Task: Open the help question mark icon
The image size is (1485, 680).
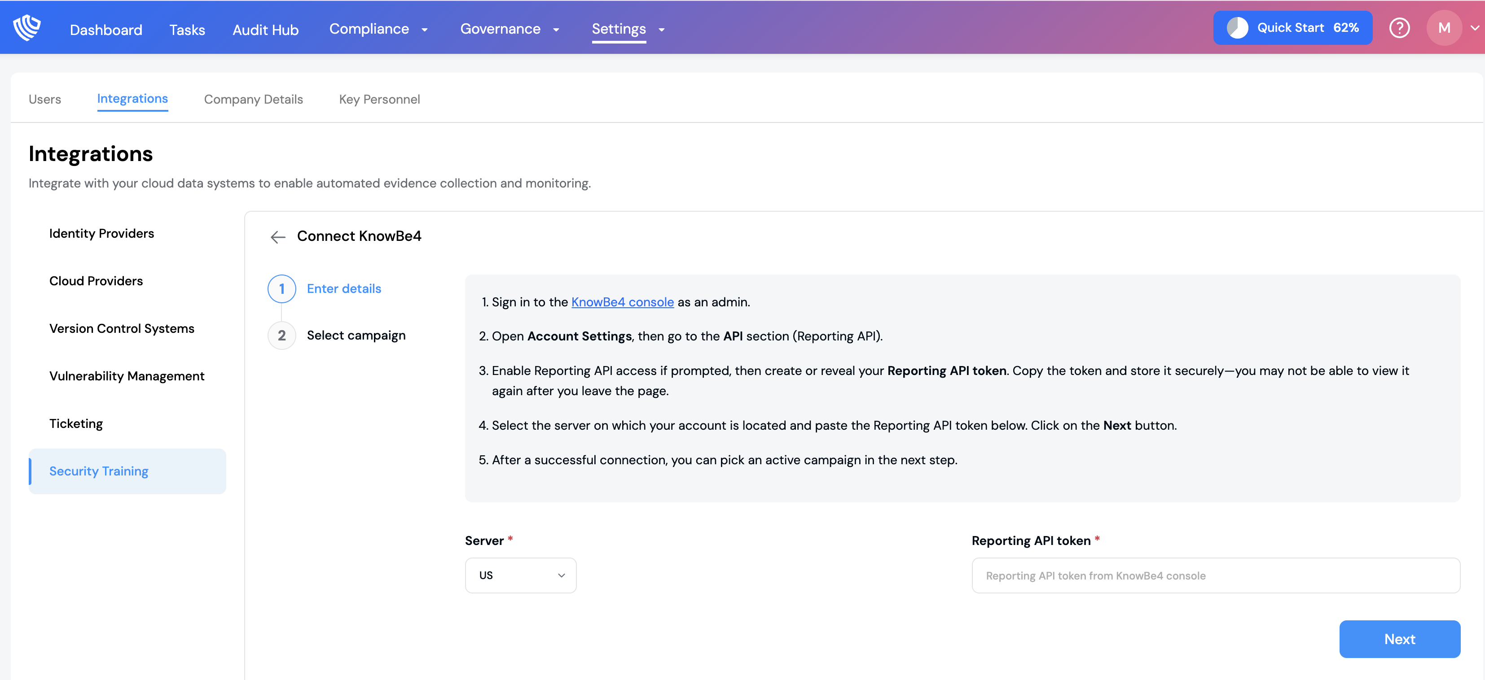Action: point(1399,28)
